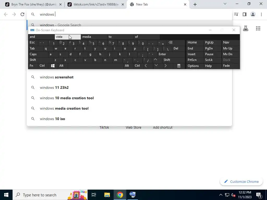Open File Explorer from taskbar

[x=107, y=195]
